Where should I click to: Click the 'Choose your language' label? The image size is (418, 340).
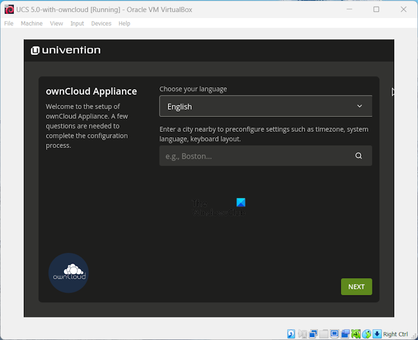click(x=193, y=89)
